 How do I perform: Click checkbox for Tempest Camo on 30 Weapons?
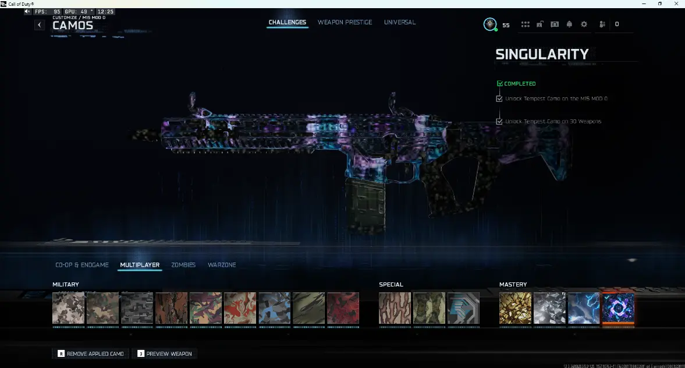(499, 122)
